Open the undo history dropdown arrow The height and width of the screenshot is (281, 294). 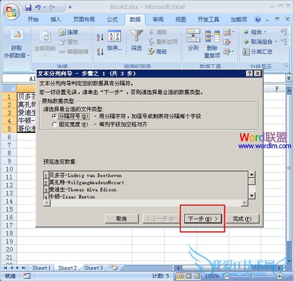click(x=45, y=7)
